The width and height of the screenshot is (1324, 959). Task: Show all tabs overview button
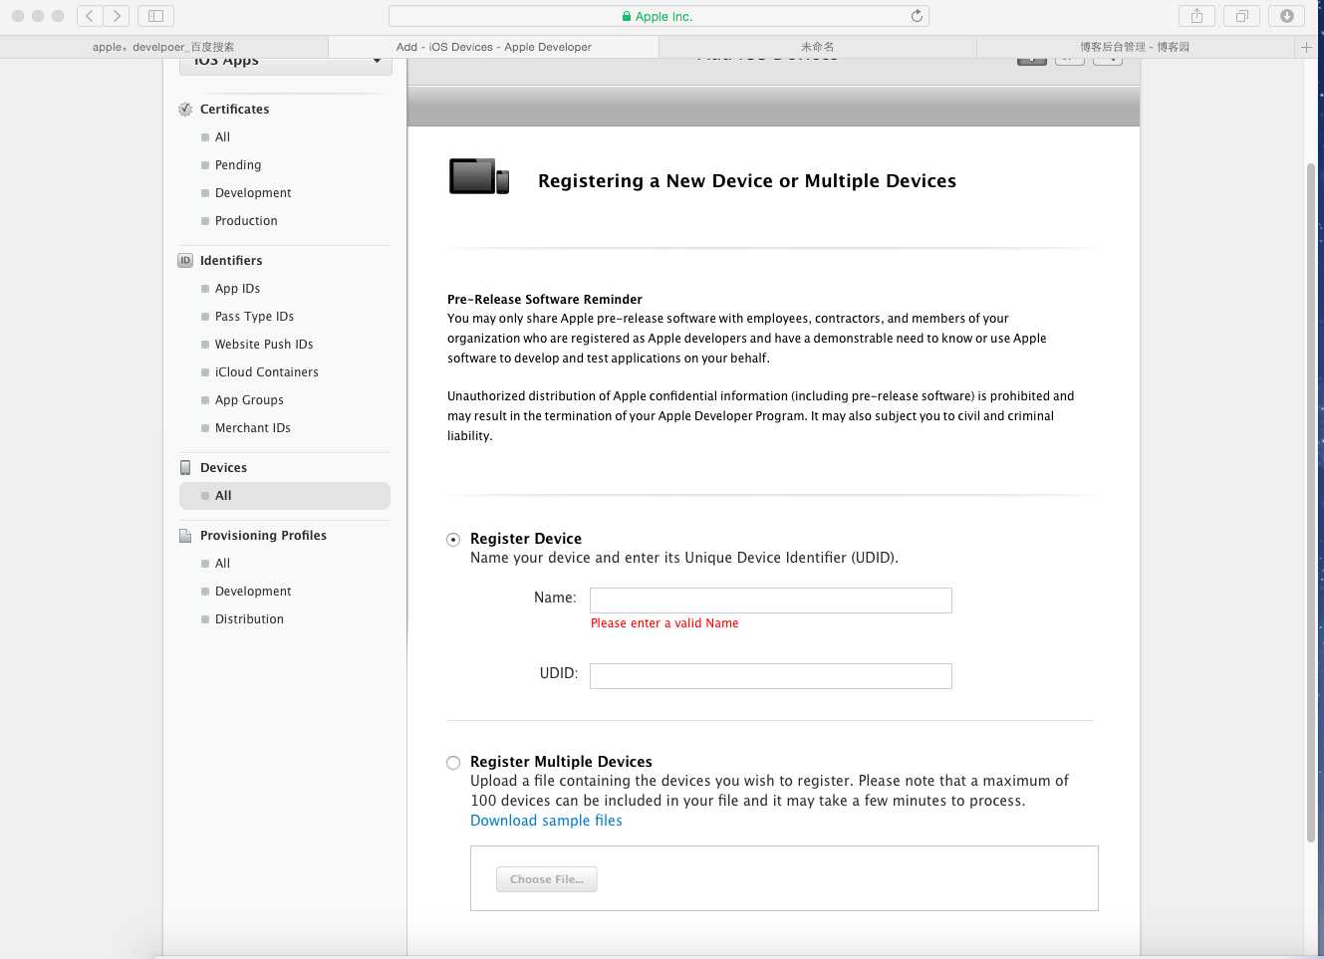click(x=1241, y=16)
